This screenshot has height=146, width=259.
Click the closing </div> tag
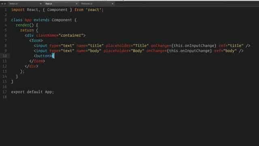[32, 66]
